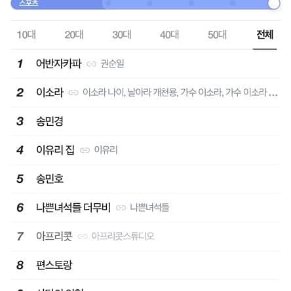The image size is (291, 291).
Task: Open related keyword 아프리콧스튜디오
Action: pos(123,236)
